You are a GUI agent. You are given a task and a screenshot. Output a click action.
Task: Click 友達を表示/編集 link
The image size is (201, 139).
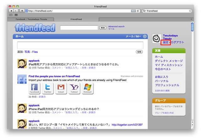162,91
